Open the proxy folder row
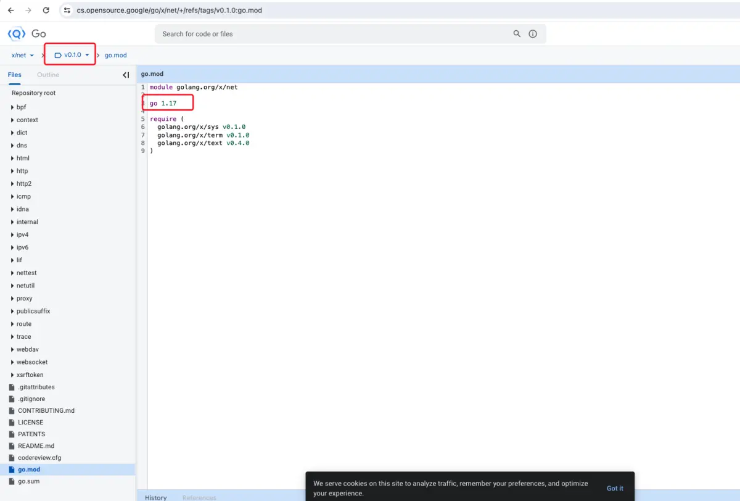 click(x=68, y=299)
